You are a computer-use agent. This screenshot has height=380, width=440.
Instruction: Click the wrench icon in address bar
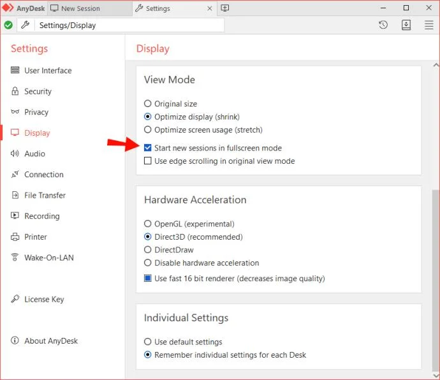[26, 25]
